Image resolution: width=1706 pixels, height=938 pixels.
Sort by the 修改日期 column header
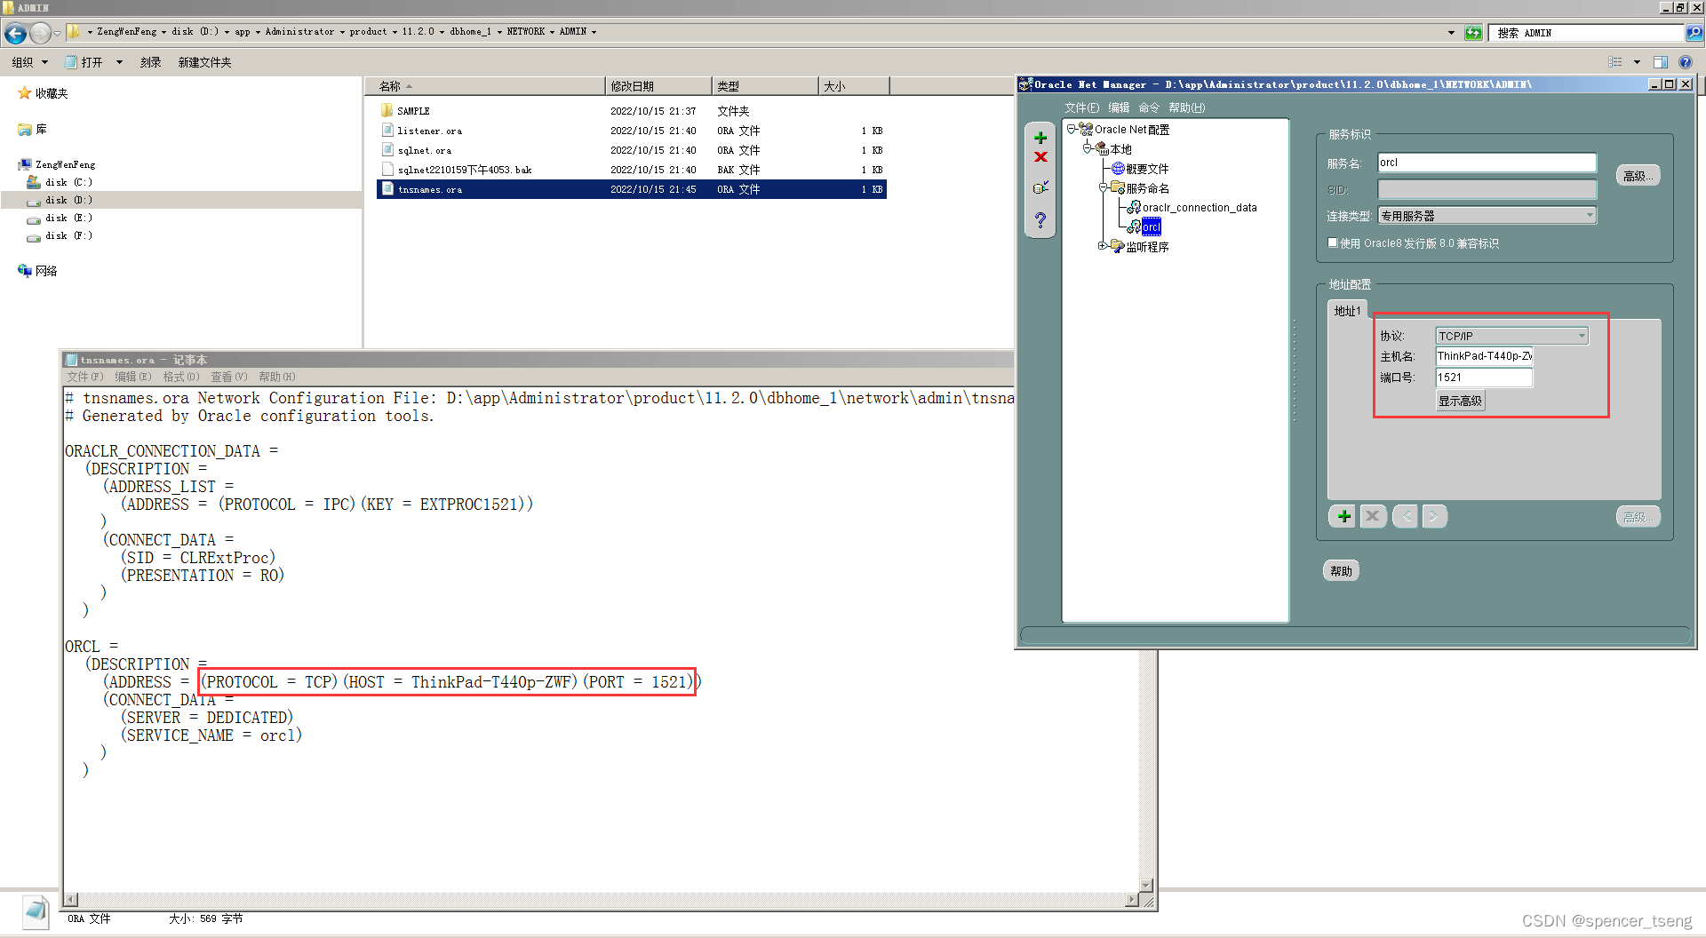(658, 86)
